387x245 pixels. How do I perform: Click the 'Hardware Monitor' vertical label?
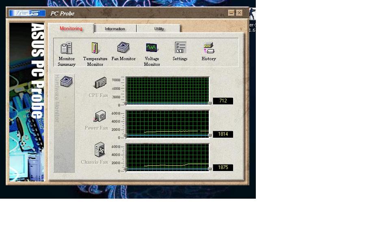click(x=57, y=98)
